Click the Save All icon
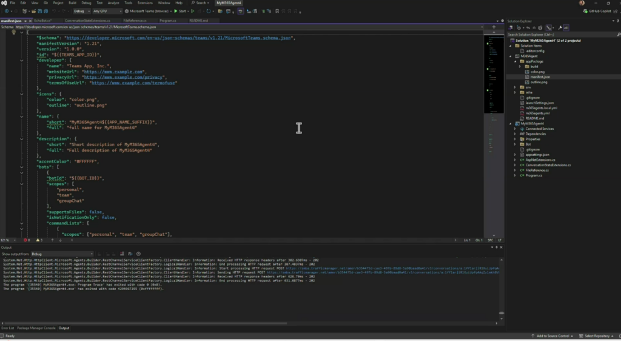 coord(46,11)
